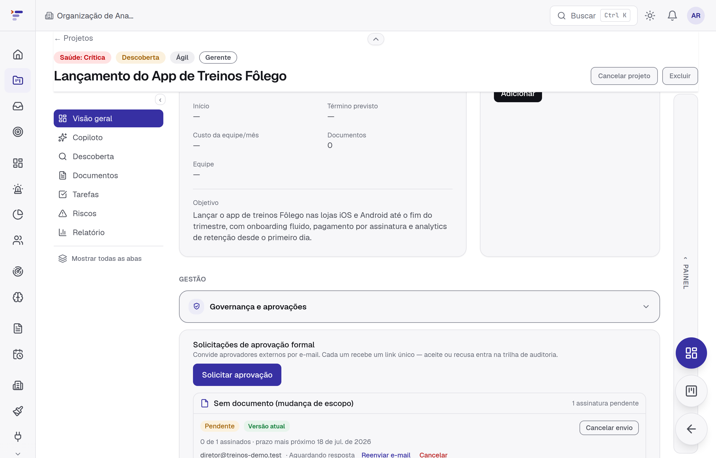Image resolution: width=716 pixels, height=458 pixels.
Task: Open the radar goal icon in sidebar
Action: [18, 271]
